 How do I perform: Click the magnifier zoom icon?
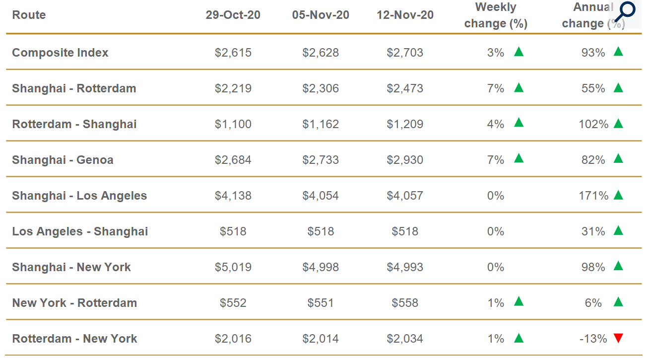point(628,11)
